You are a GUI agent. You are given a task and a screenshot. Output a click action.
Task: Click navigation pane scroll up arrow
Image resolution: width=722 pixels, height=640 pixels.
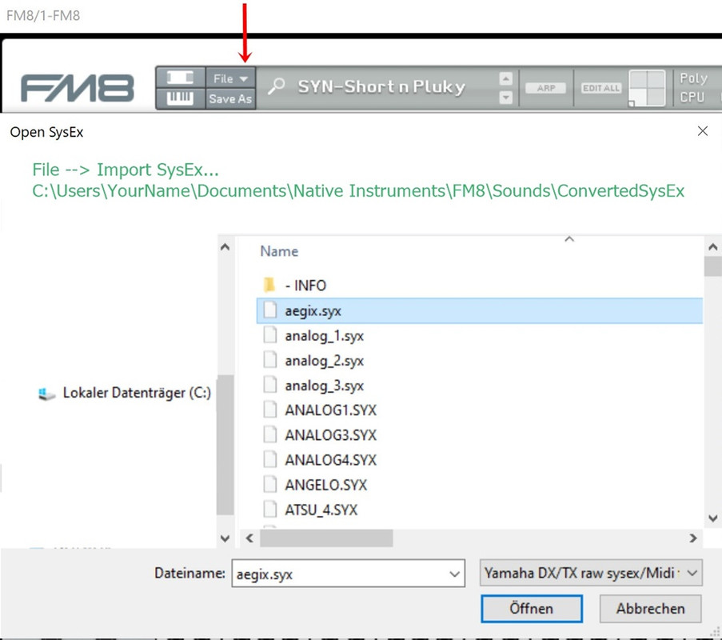pos(225,247)
